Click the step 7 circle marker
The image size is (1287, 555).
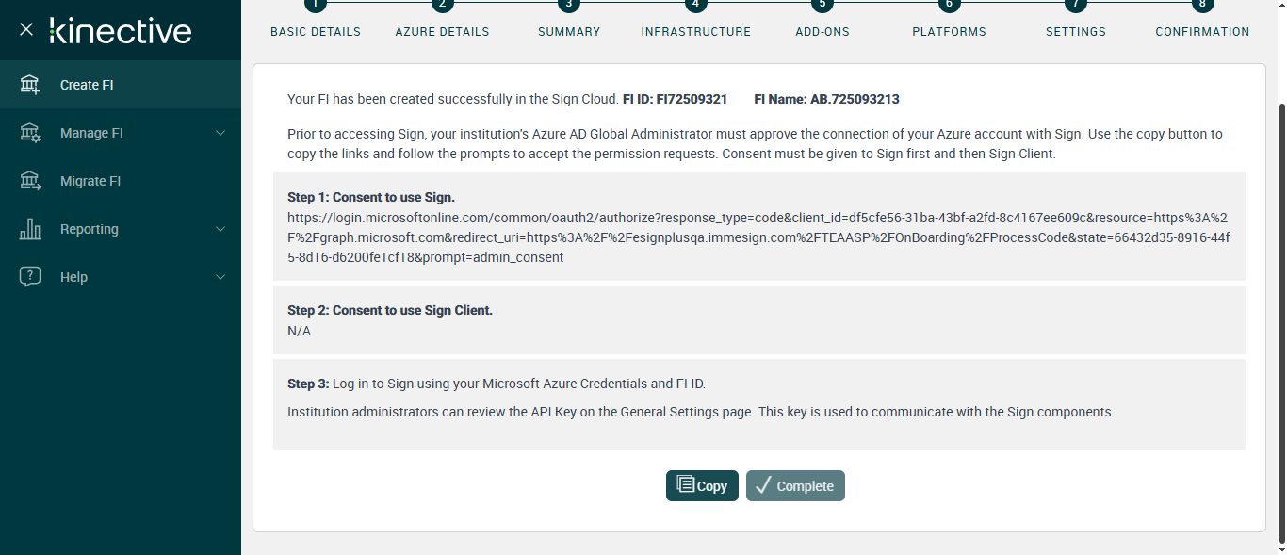click(x=1076, y=4)
